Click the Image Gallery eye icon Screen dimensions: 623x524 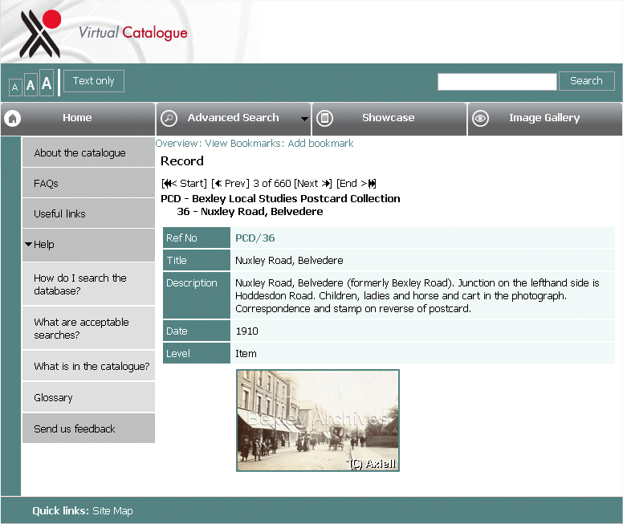[480, 119]
